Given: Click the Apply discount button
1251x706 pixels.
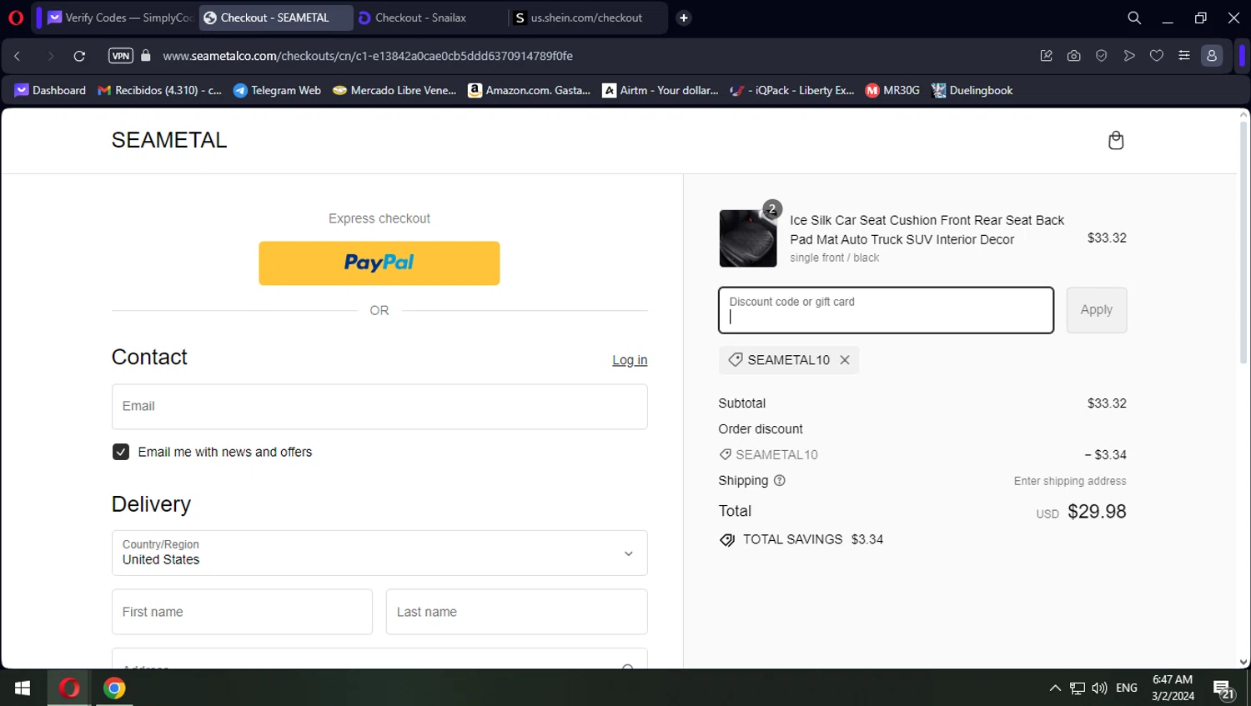Looking at the screenshot, I should tap(1097, 310).
